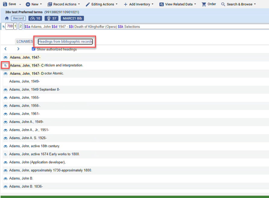Click the Order cart button
This screenshot has width=269, height=198.
pos(209,4)
